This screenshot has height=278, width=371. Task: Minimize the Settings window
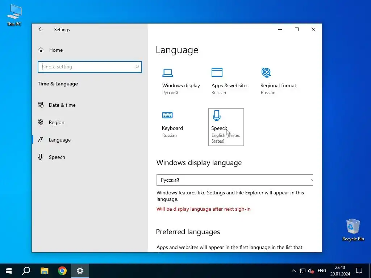tap(280, 29)
